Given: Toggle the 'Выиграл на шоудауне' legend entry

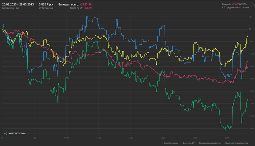Looking at the screenshot, I should click(x=209, y=143).
